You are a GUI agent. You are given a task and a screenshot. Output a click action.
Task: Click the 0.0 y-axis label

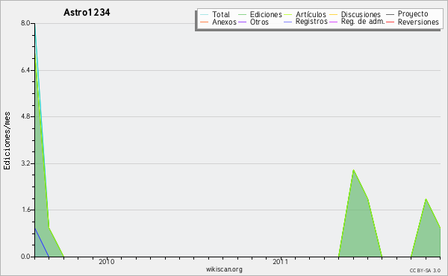pyautogui.click(x=25, y=257)
